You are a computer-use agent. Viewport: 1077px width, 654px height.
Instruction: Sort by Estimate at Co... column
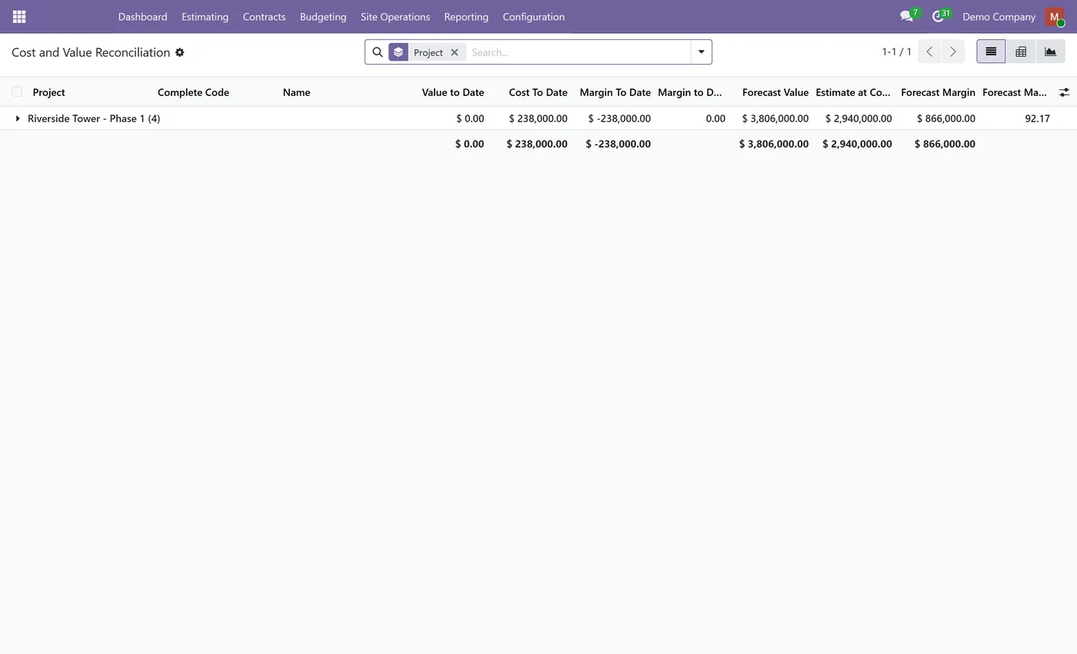853,92
